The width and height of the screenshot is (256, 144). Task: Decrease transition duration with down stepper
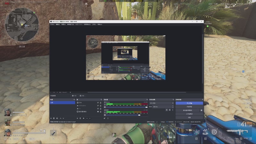click(x=173, y=107)
